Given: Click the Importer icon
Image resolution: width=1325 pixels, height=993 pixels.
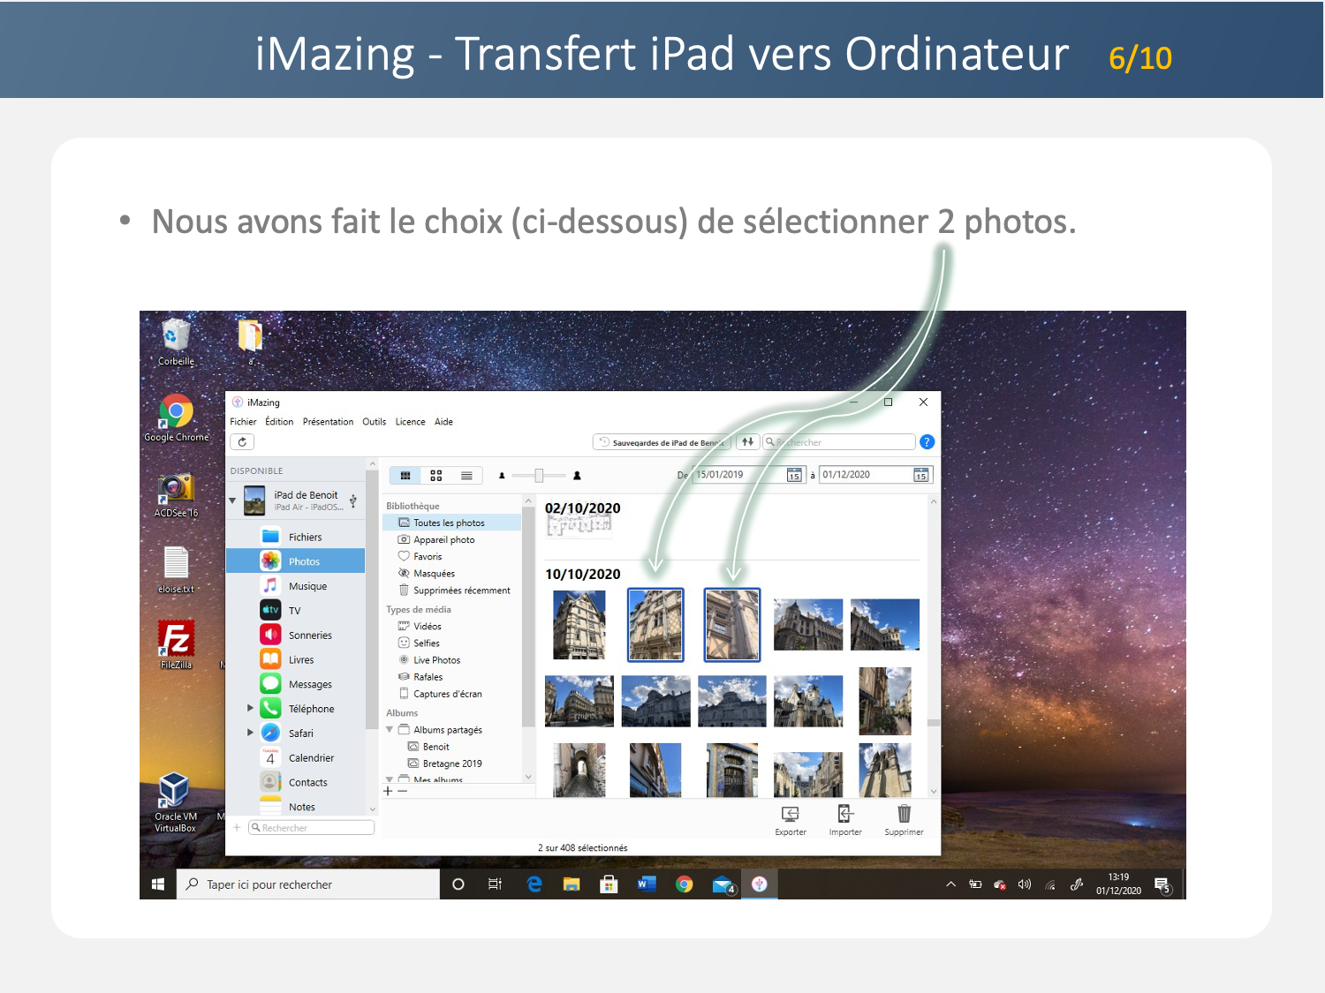Looking at the screenshot, I should point(844,815).
